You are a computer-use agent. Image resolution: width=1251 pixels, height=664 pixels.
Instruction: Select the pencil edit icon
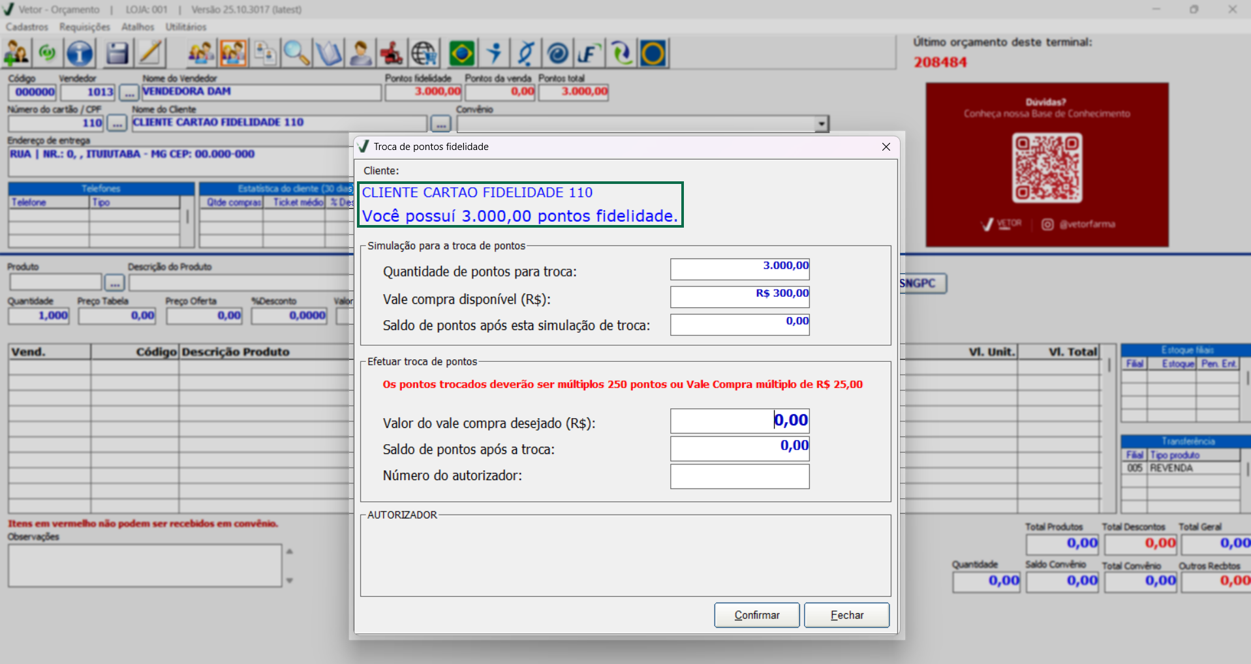150,53
